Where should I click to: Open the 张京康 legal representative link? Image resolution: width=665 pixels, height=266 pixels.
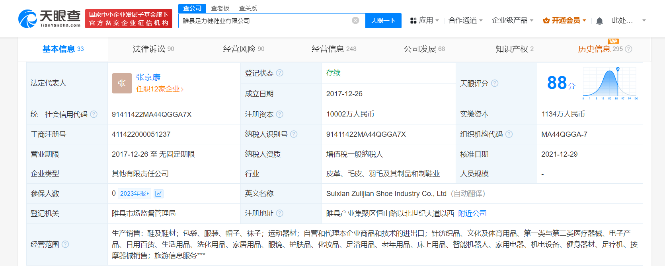[148, 77]
